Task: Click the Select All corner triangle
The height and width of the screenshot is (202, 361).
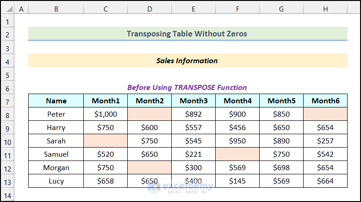Action: click(7, 9)
